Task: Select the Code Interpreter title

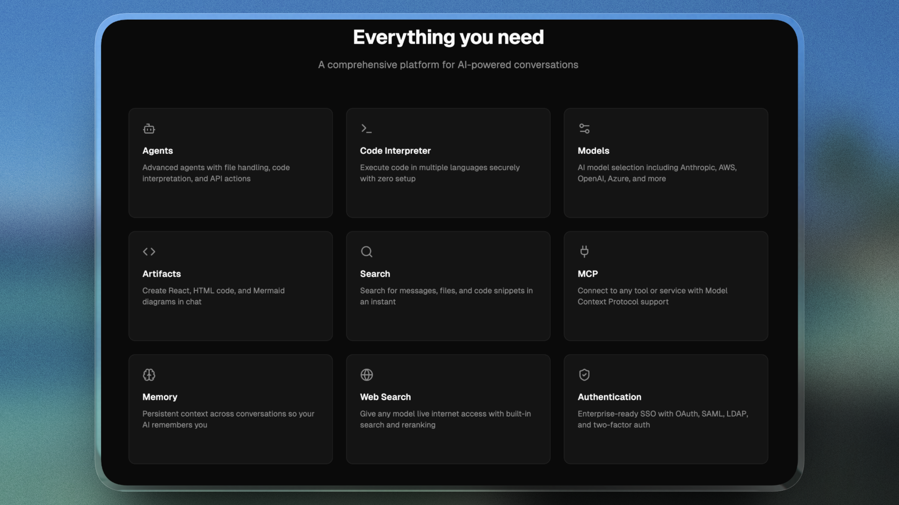Action: 395,151
